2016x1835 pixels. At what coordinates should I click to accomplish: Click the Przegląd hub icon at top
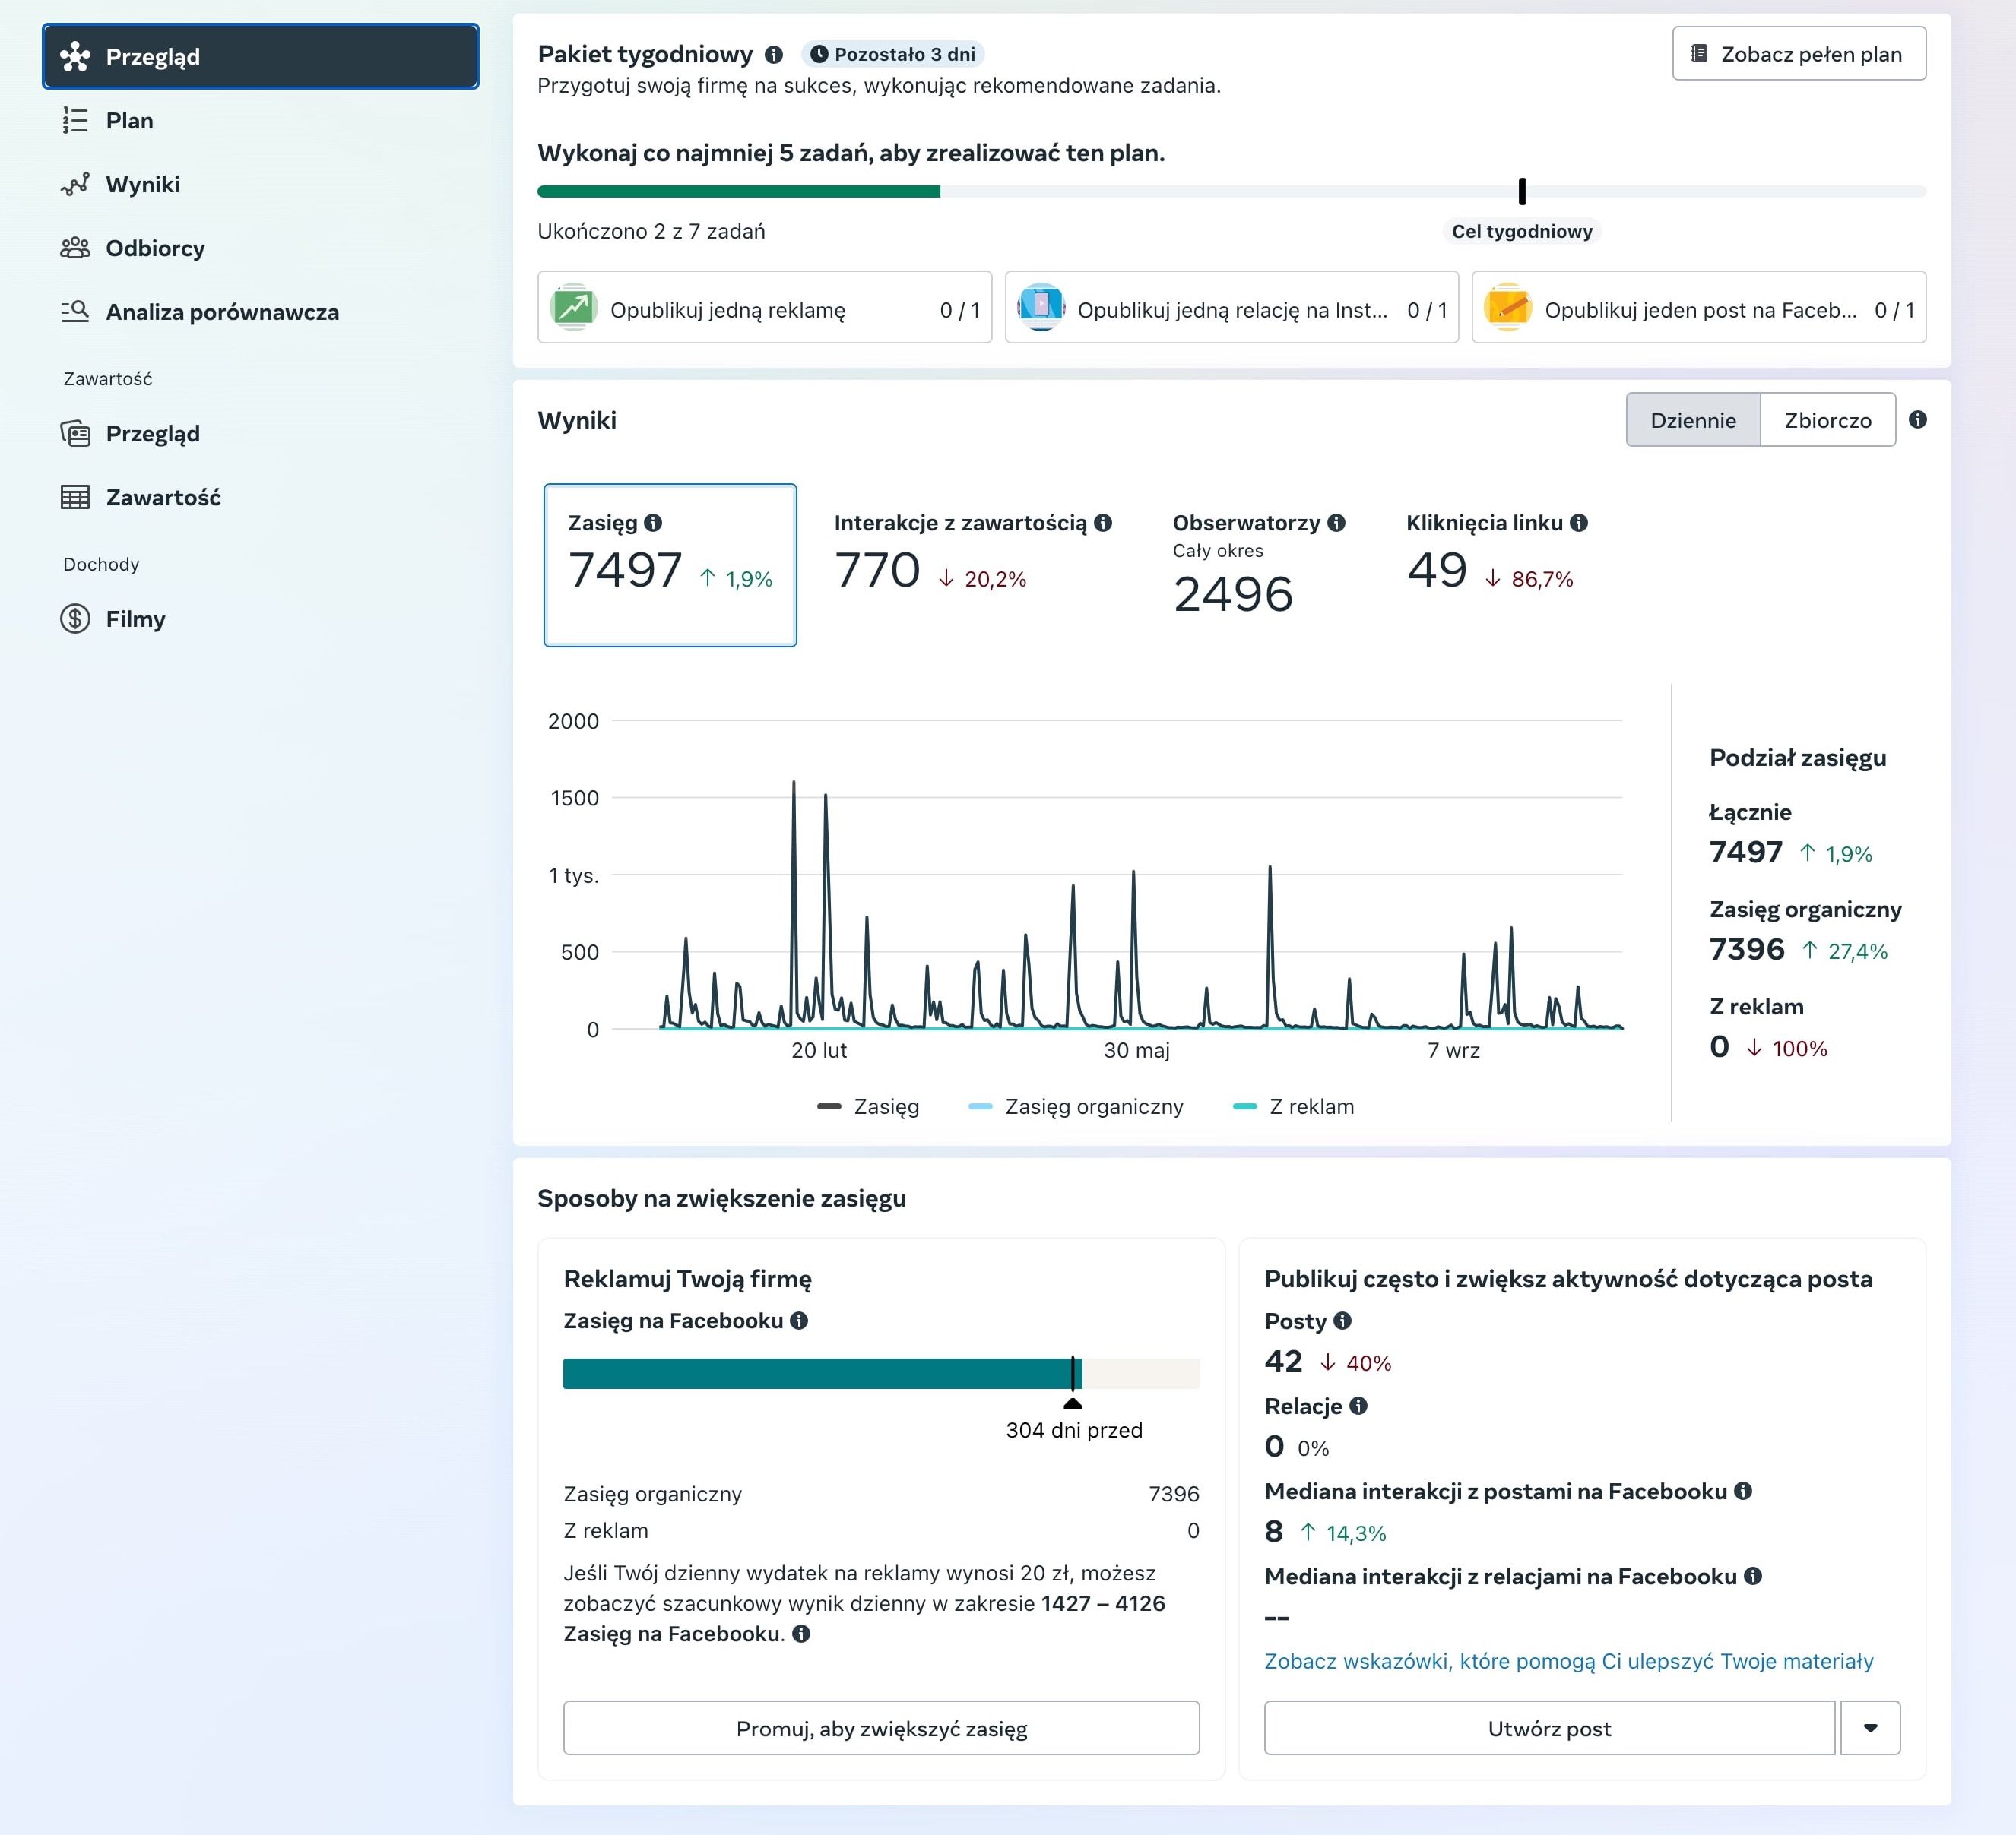tap(75, 57)
